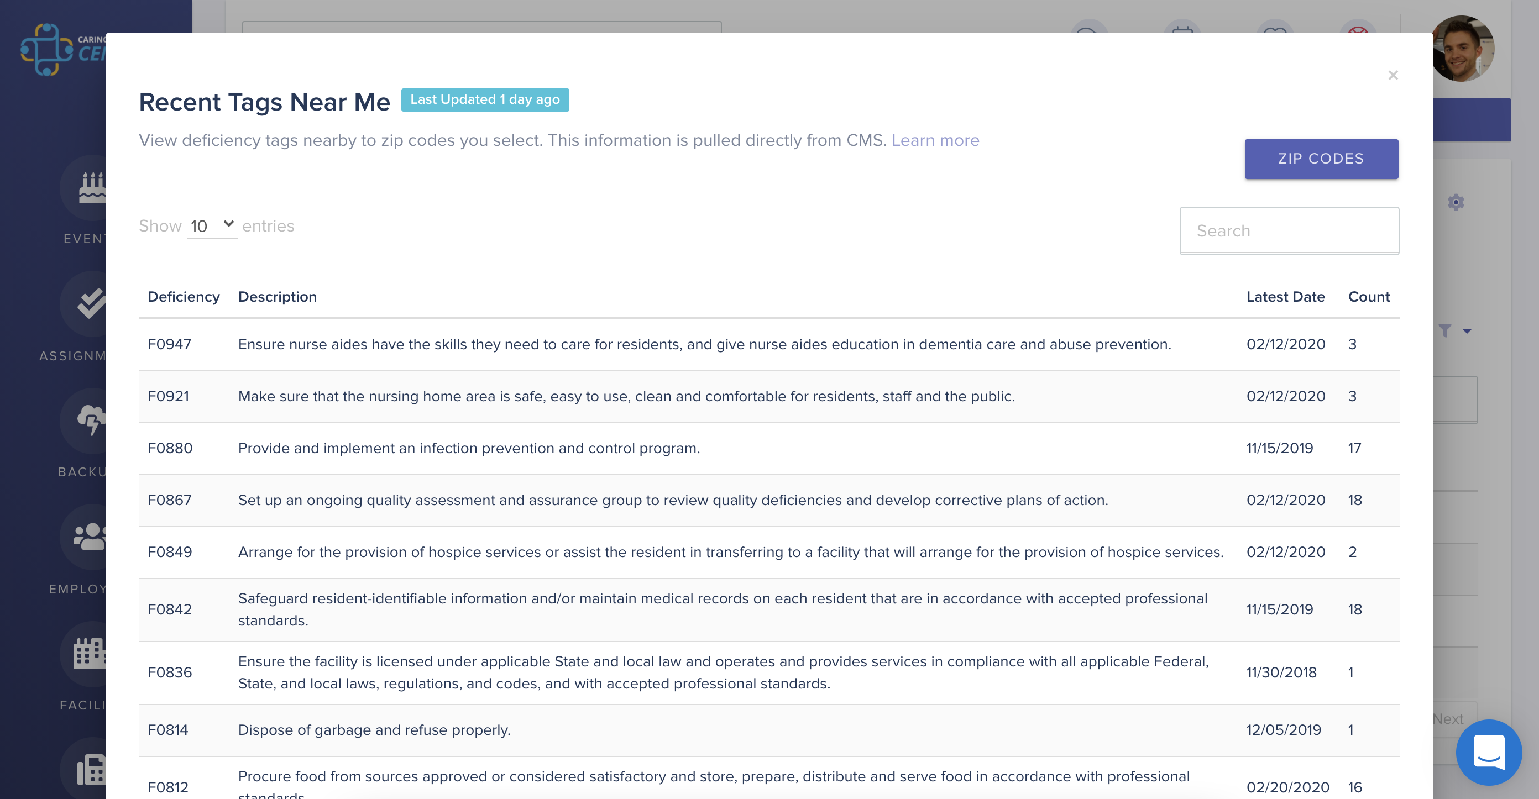Click the quality assessment and assurance description

[x=673, y=501]
